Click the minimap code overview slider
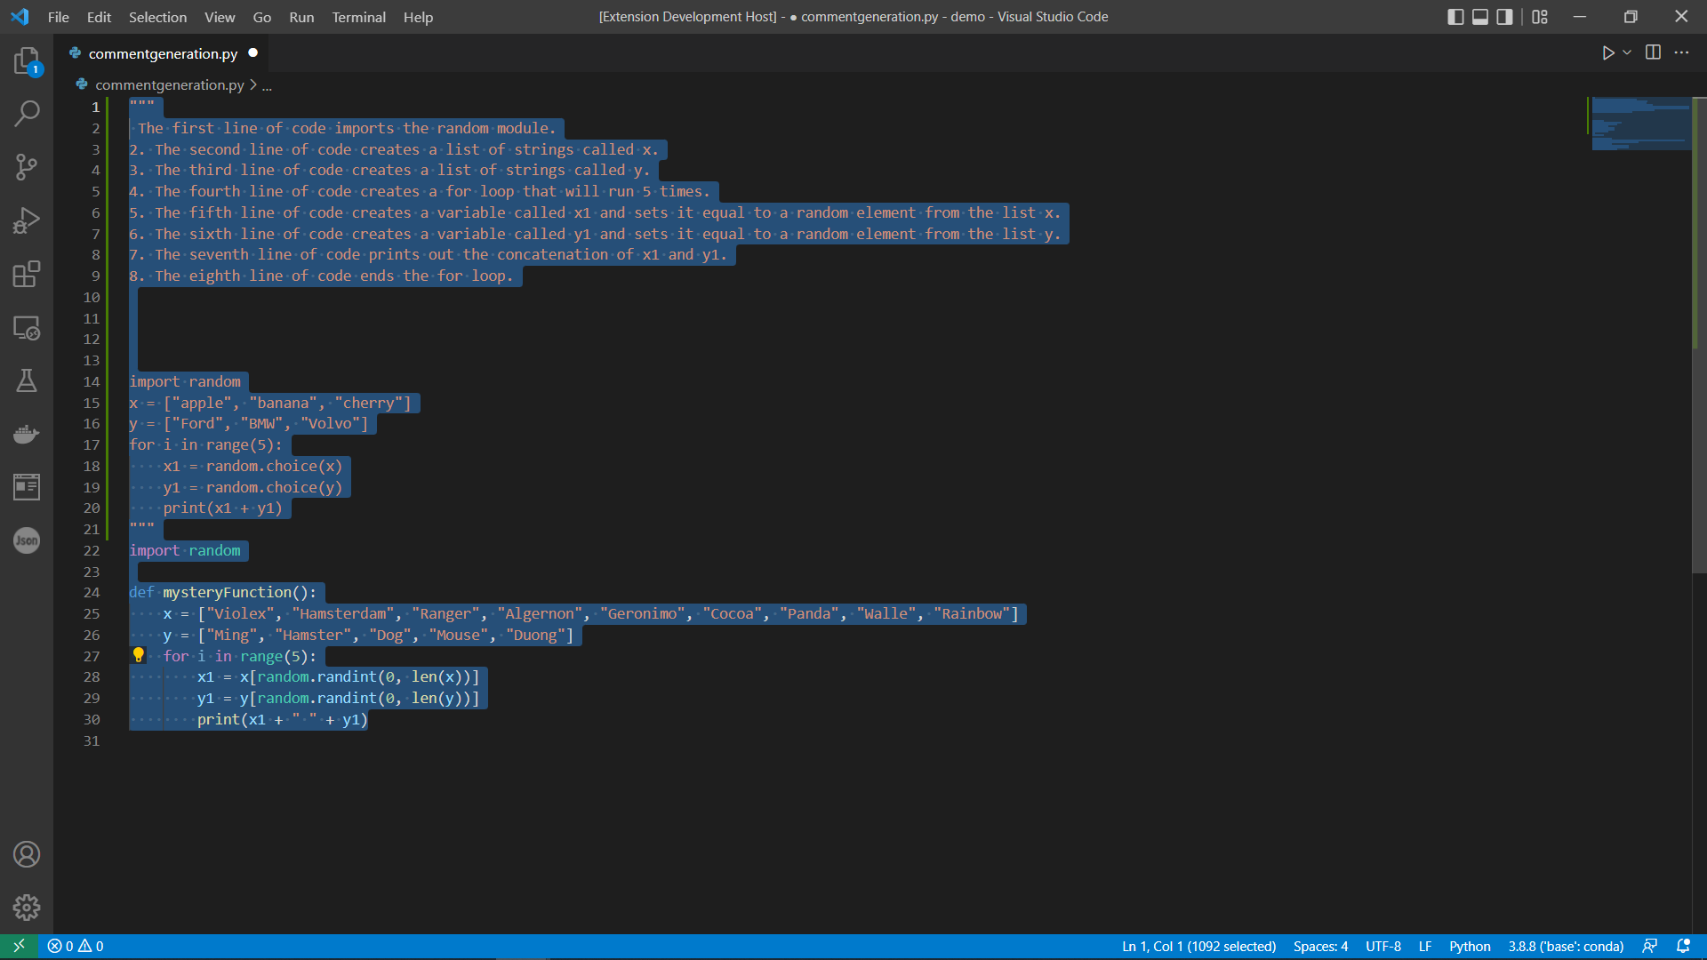The image size is (1707, 960). click(1640, 124)
